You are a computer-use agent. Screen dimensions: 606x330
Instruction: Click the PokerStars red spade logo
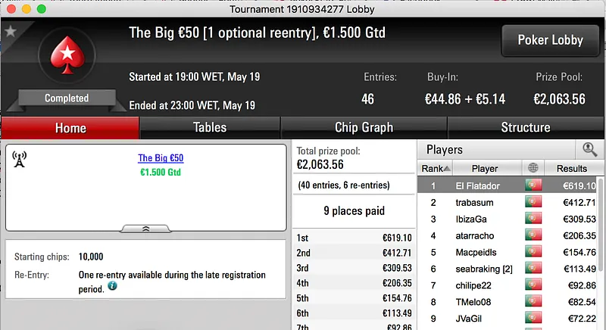click(67, 59)
